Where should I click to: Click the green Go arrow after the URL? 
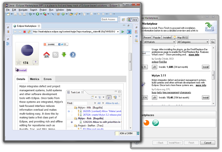tap(123, 31)
